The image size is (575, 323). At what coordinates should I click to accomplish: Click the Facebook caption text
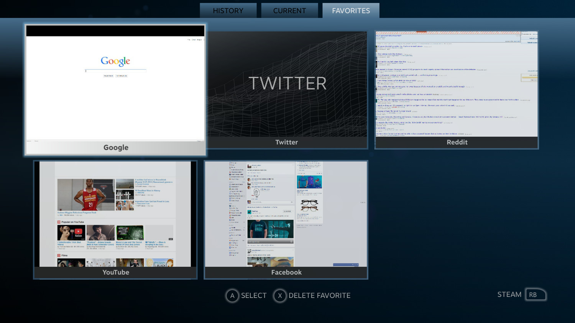tap(286, 272)
